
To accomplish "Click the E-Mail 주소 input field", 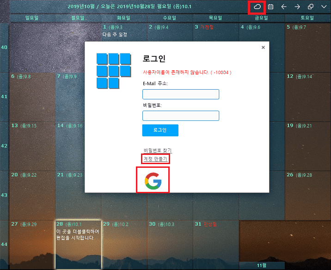I will (181, 94).
